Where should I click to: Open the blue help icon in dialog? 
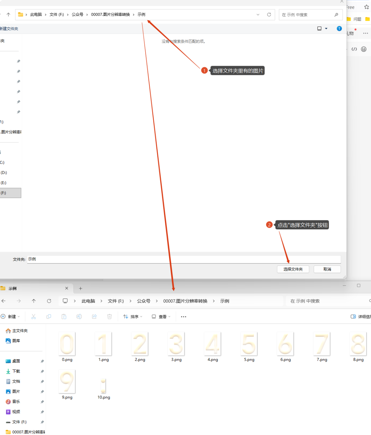(x=339, y=29)
